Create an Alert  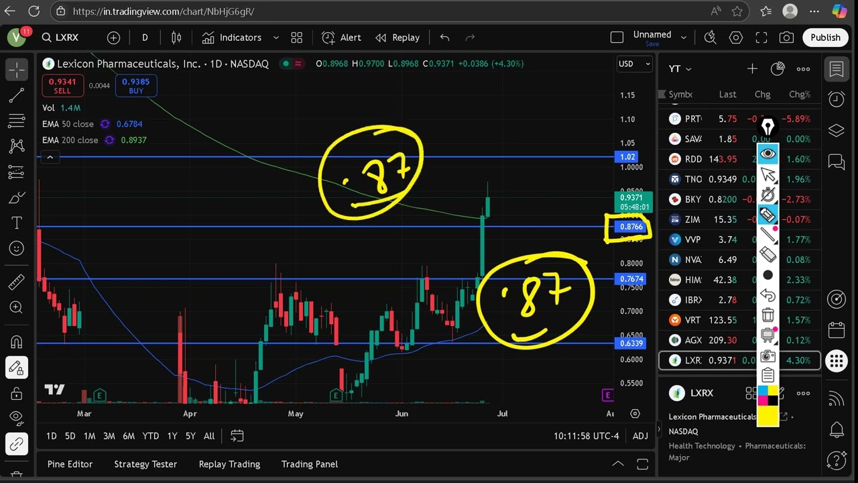coord(341,38)
